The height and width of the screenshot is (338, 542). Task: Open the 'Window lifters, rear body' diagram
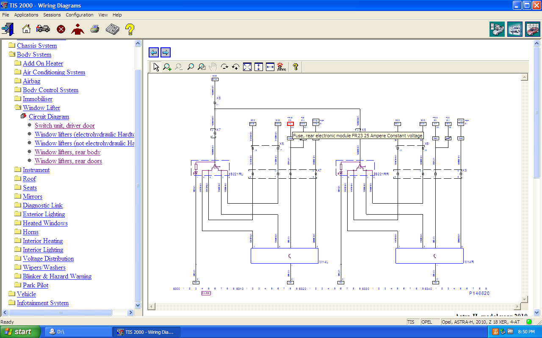[68, 152]
